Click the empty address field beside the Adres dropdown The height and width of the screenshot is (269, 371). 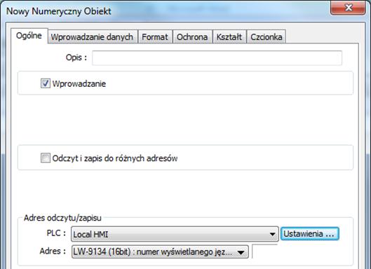pyautogui.click(x=264, y=251)
